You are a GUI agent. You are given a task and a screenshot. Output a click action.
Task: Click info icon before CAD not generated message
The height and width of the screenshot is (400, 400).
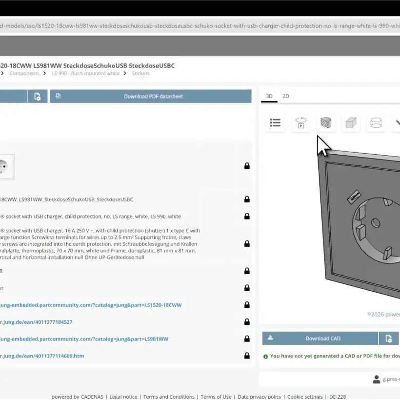click(265, 357)
